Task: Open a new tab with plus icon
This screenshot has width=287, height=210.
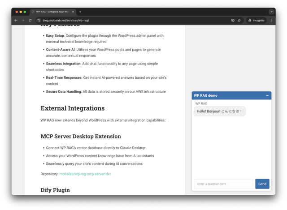Action: click(x=80, y=12)
